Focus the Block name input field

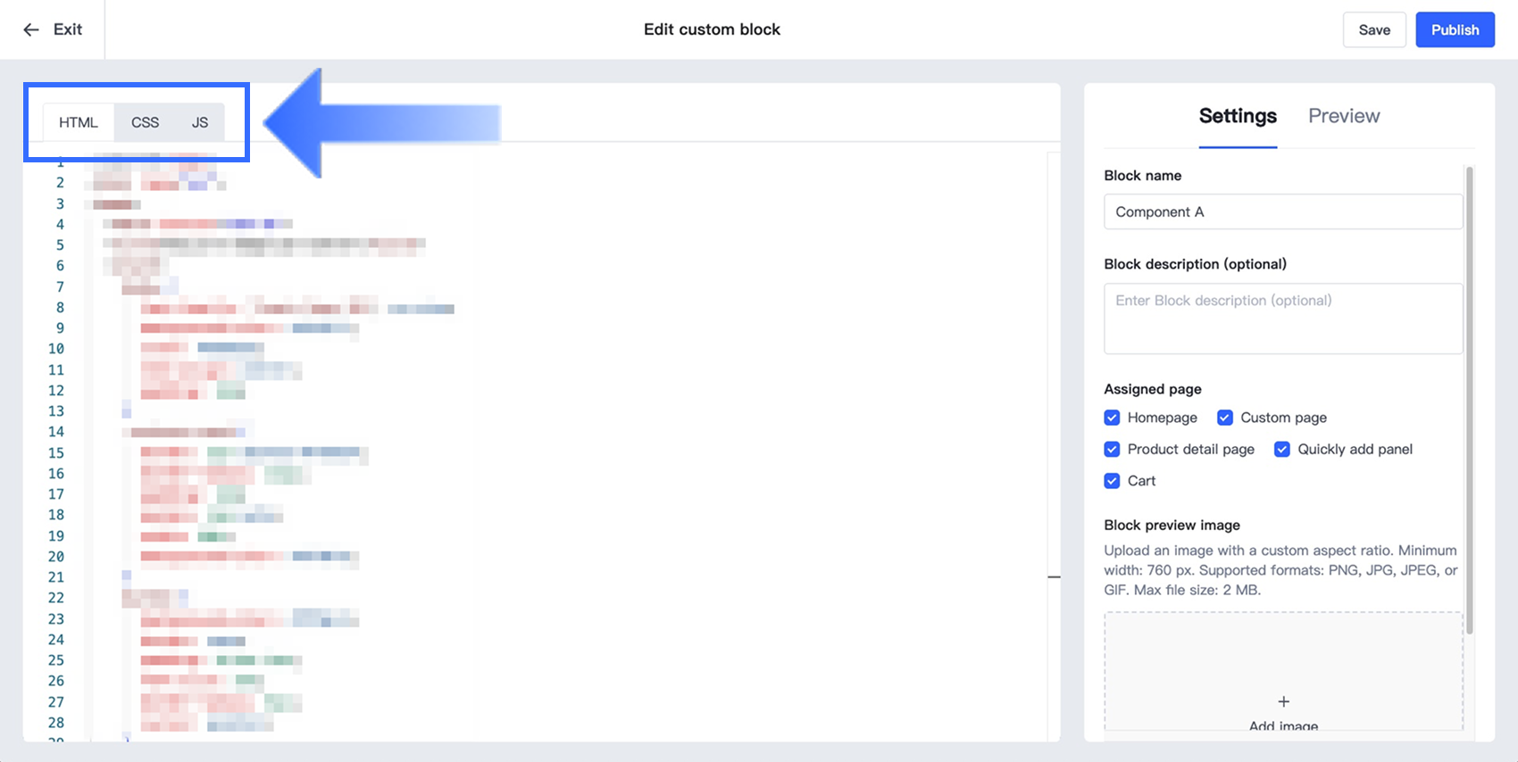point(1282,211)
